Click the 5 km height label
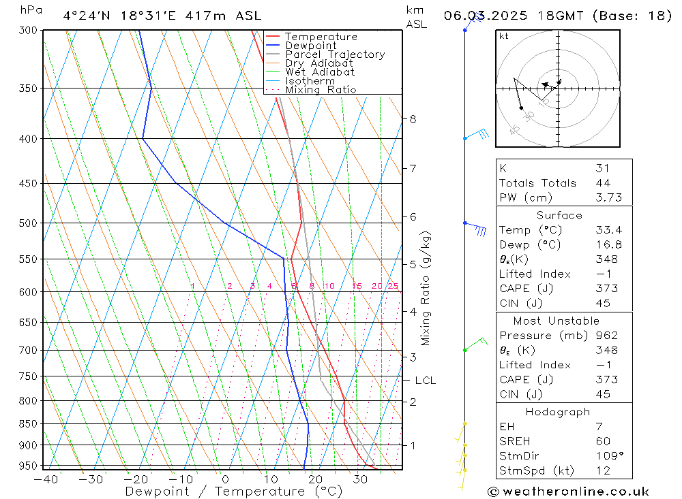 coord(413,265)
